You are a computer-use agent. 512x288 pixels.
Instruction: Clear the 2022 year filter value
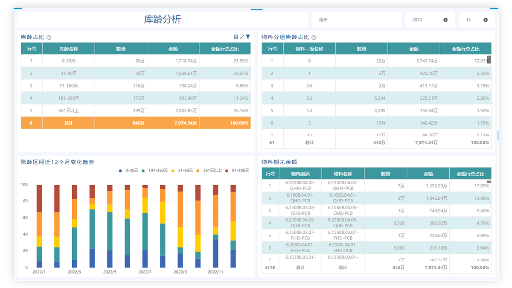(x=445, y=20)
